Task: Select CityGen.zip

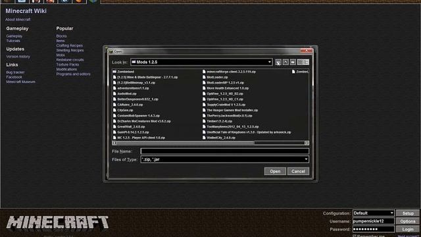Action: (x=123, y=110)
